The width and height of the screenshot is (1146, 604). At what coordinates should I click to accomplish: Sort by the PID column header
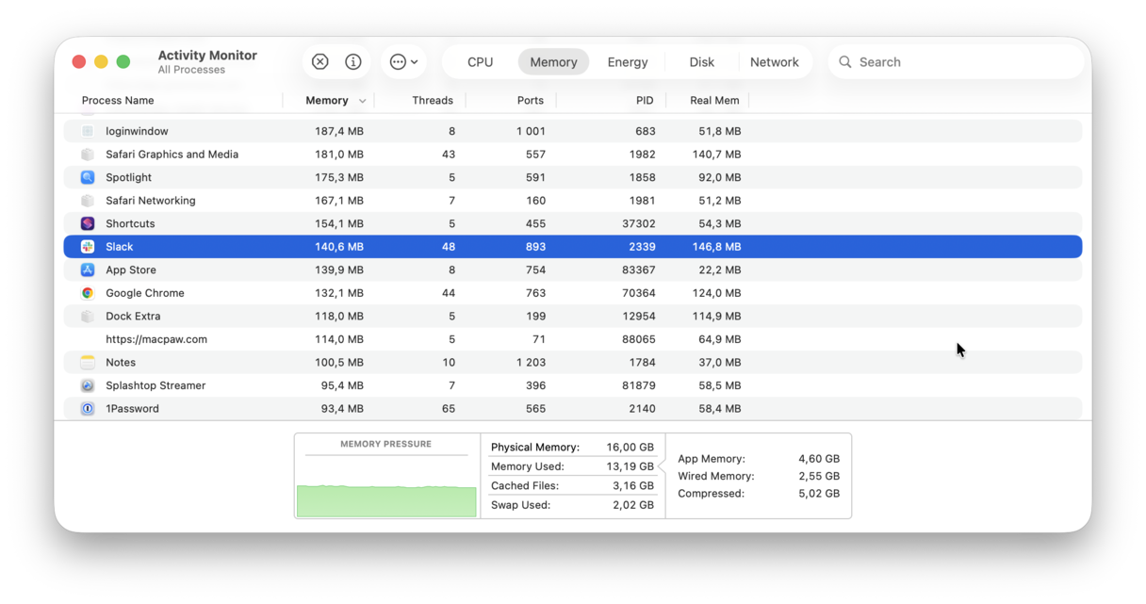coord(645,101)
